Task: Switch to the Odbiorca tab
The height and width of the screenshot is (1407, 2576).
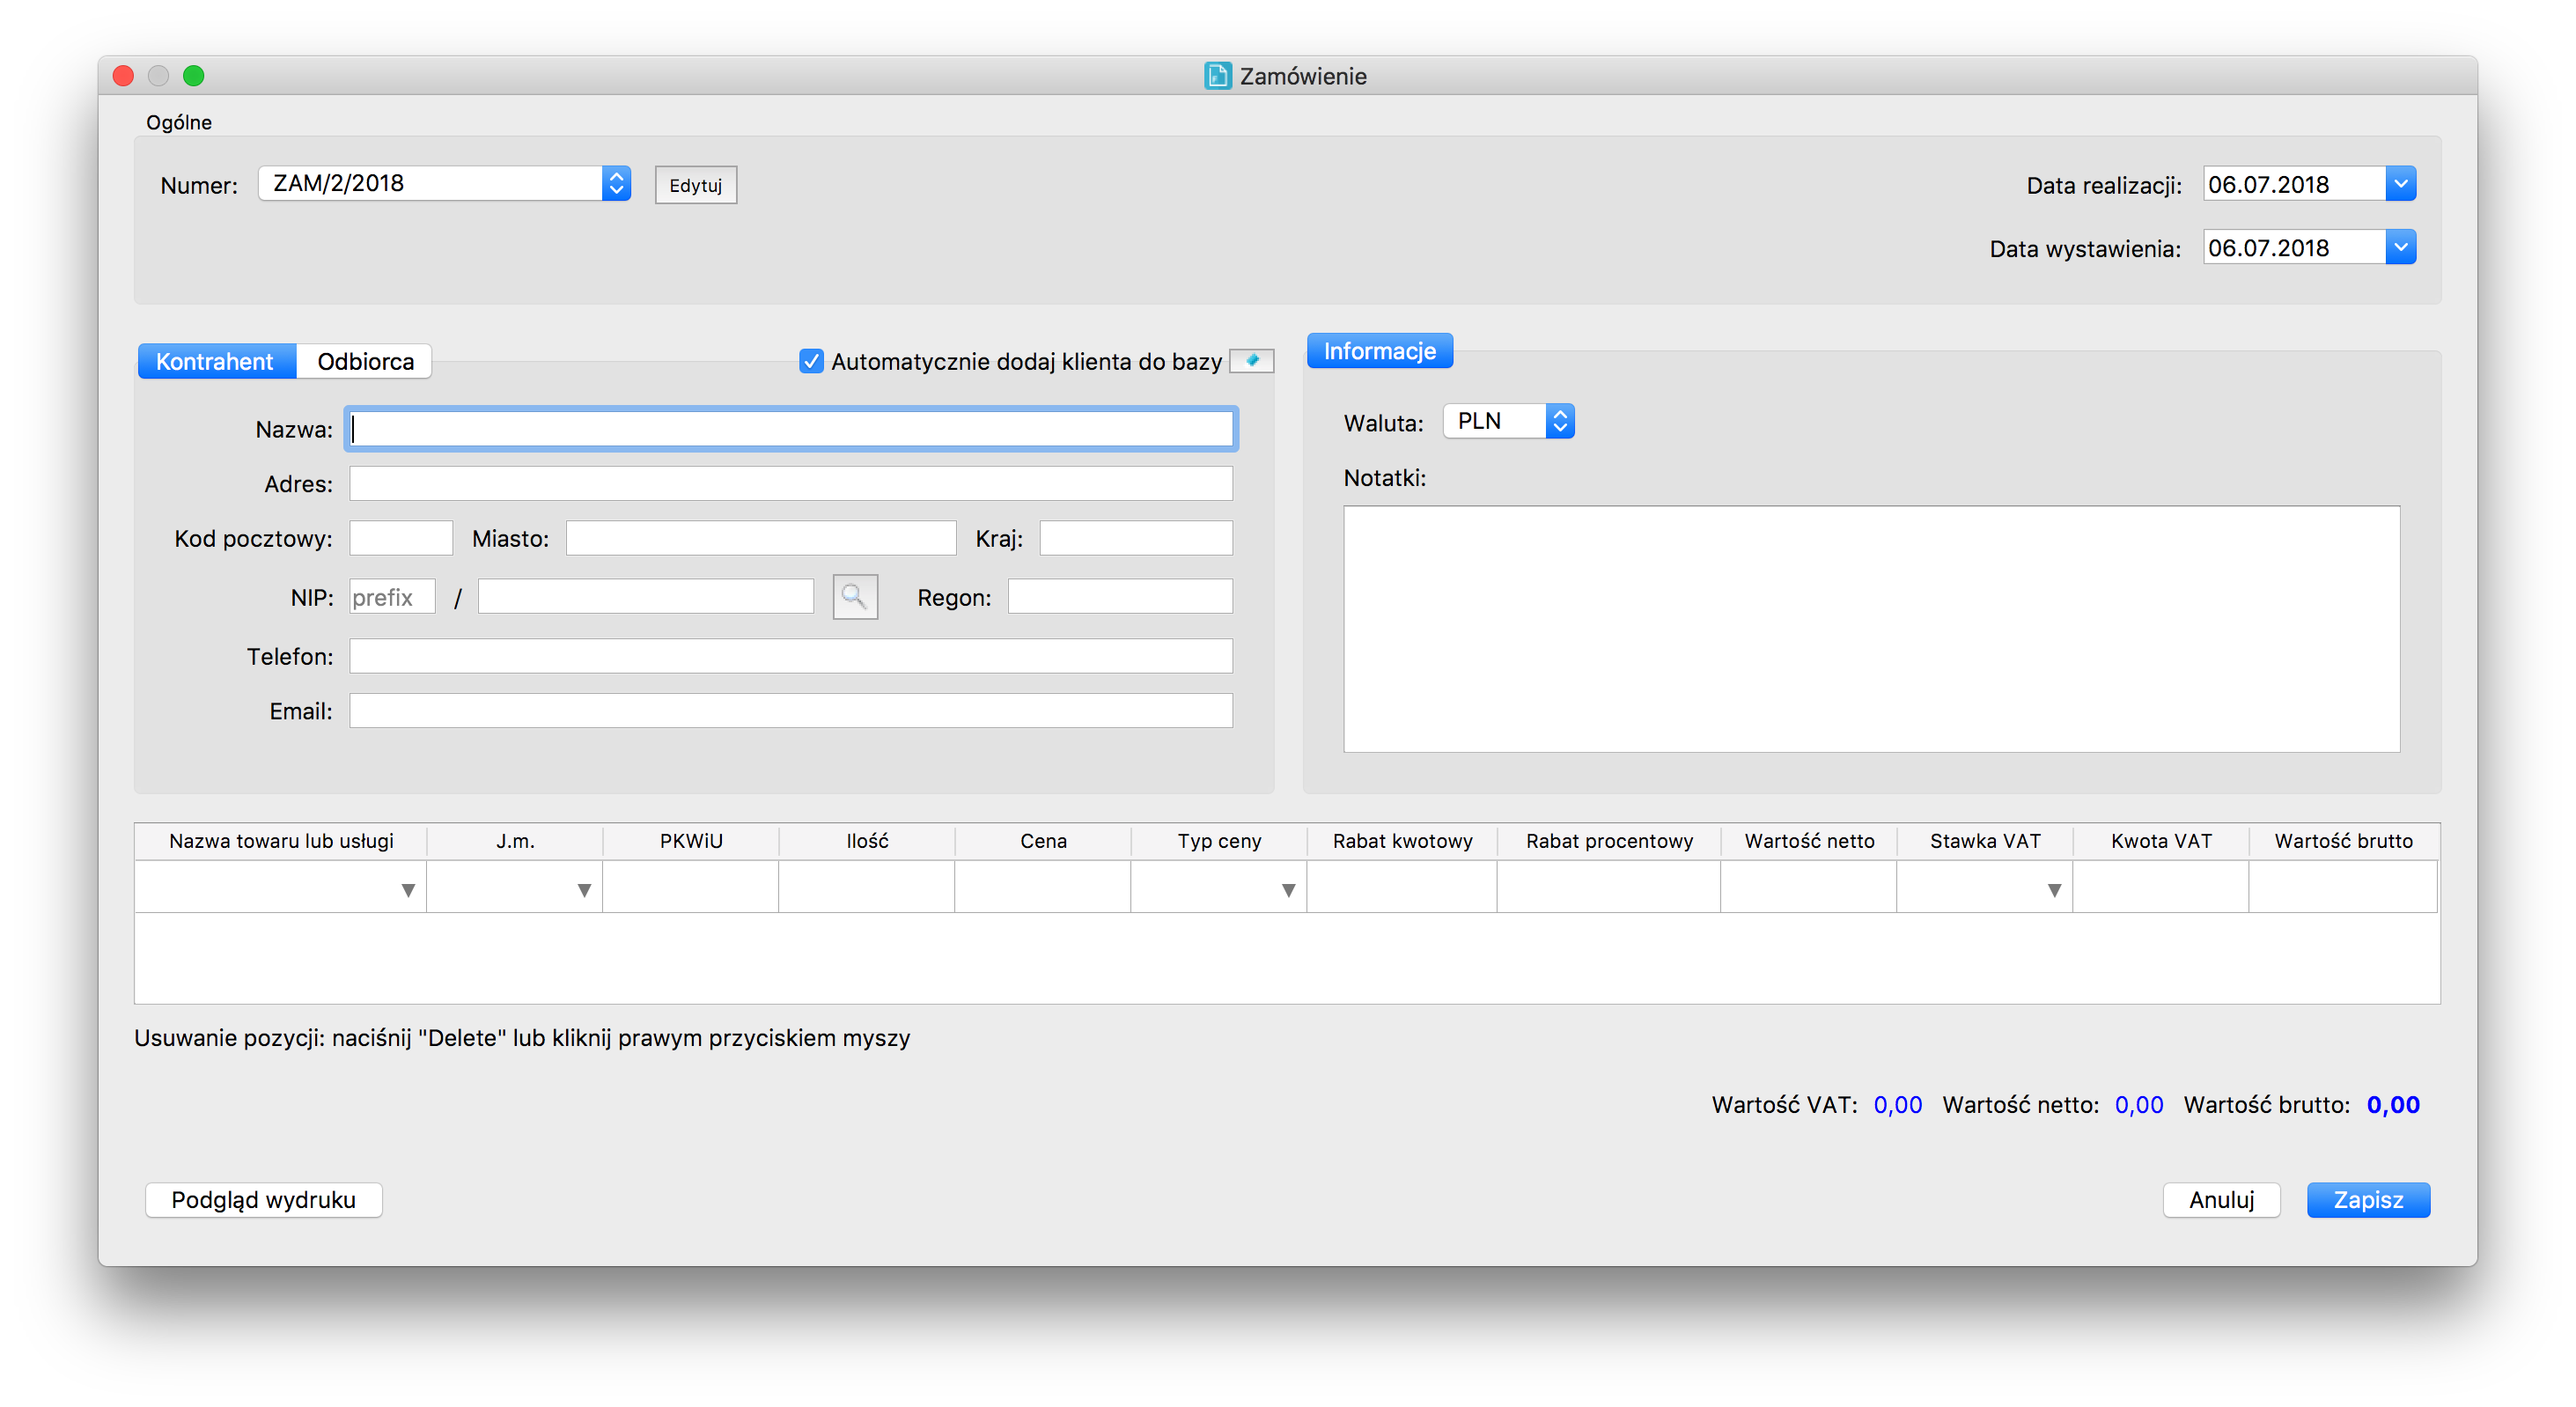Action: coord(365,361)
